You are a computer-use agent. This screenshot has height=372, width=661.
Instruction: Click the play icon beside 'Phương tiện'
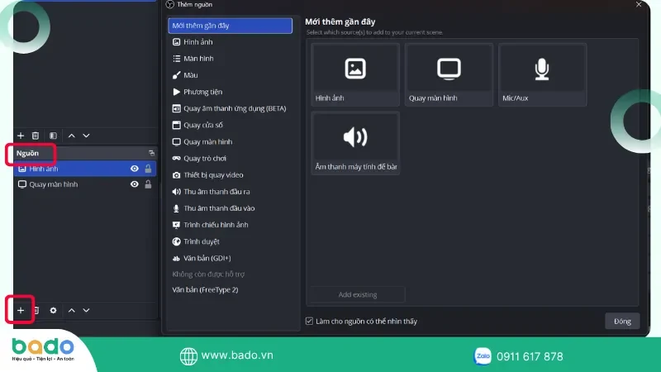pyautogui.click(x=176, y=92)
